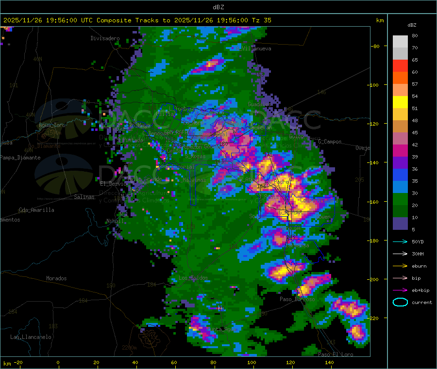Click the El_Desvio map label

pyautogui.click(x=113, y=184)
